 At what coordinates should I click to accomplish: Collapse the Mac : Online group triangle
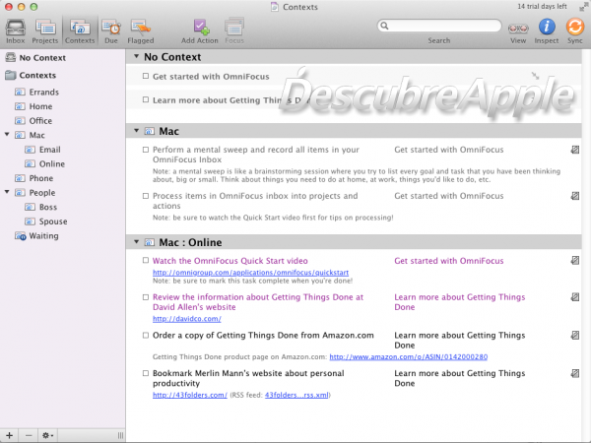[x=137, y=242]
